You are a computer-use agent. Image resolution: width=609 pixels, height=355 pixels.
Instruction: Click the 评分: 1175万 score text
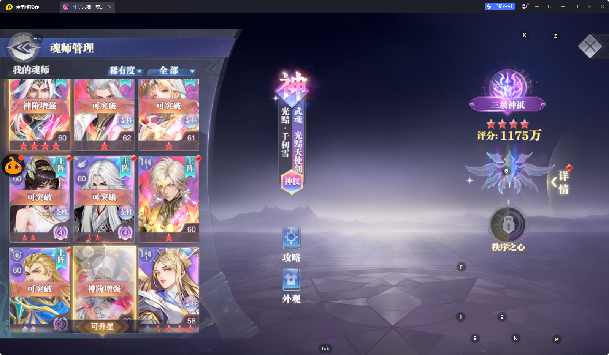click(509, 136)
